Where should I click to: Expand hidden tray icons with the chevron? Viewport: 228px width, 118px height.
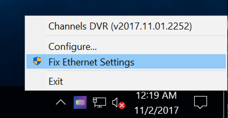click(61, 102)
